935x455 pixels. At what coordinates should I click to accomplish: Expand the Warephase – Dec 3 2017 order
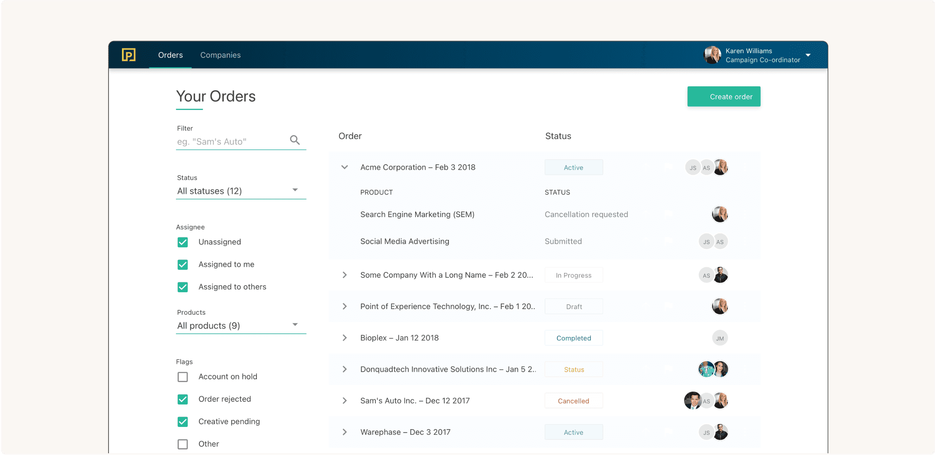pyautogui.click(x=344, y=432)
